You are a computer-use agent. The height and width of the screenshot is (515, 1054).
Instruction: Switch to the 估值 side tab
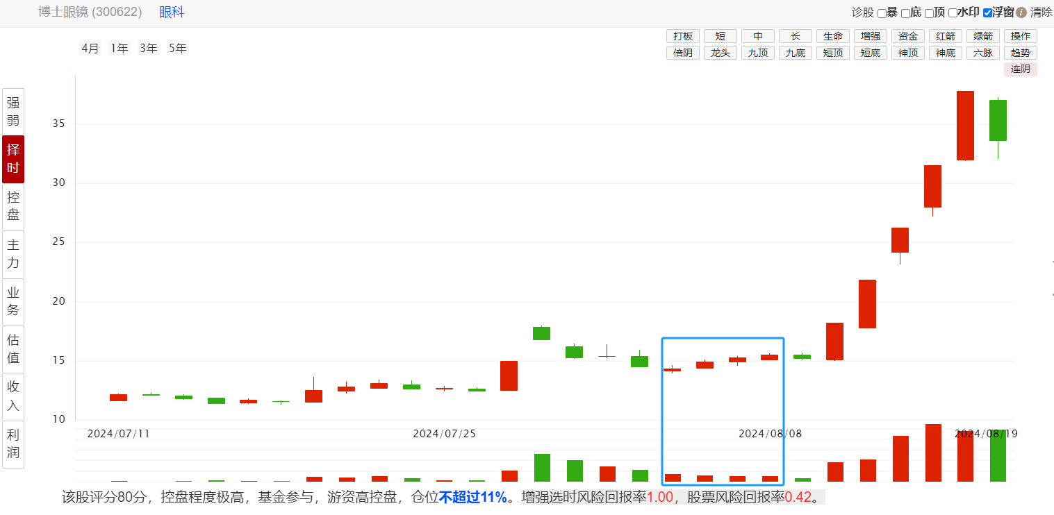13,349
